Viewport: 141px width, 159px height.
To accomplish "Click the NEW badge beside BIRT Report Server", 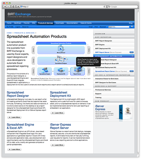I will coord(131,52).
